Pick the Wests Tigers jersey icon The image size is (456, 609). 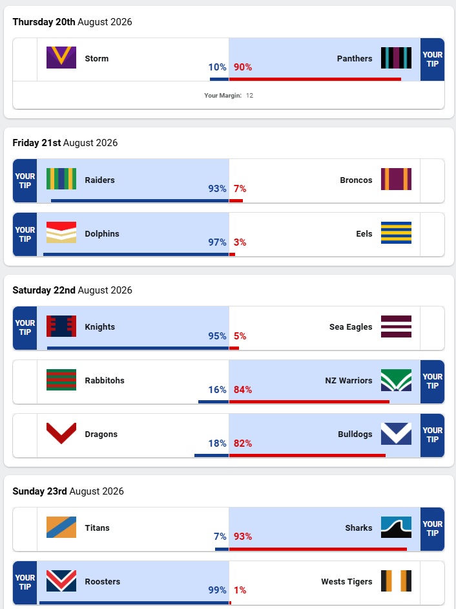tap(396, 581)
